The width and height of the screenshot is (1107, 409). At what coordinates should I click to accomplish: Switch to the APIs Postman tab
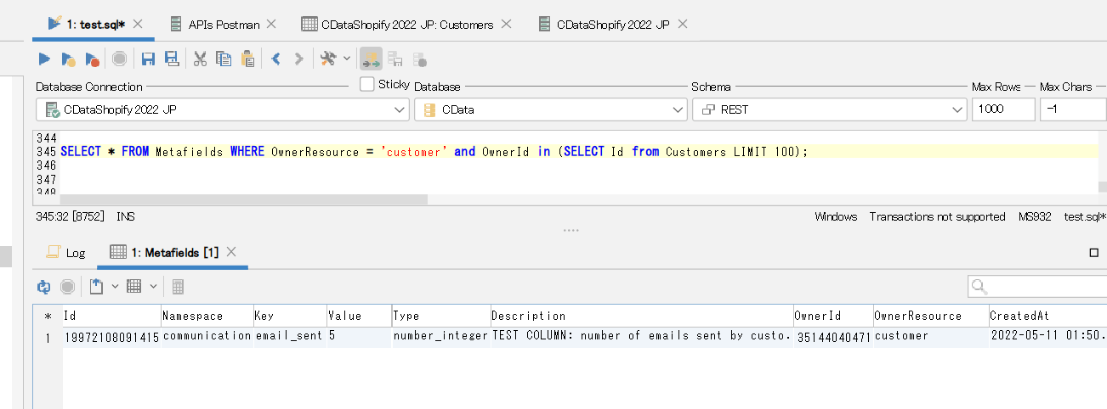click(224, 25)
